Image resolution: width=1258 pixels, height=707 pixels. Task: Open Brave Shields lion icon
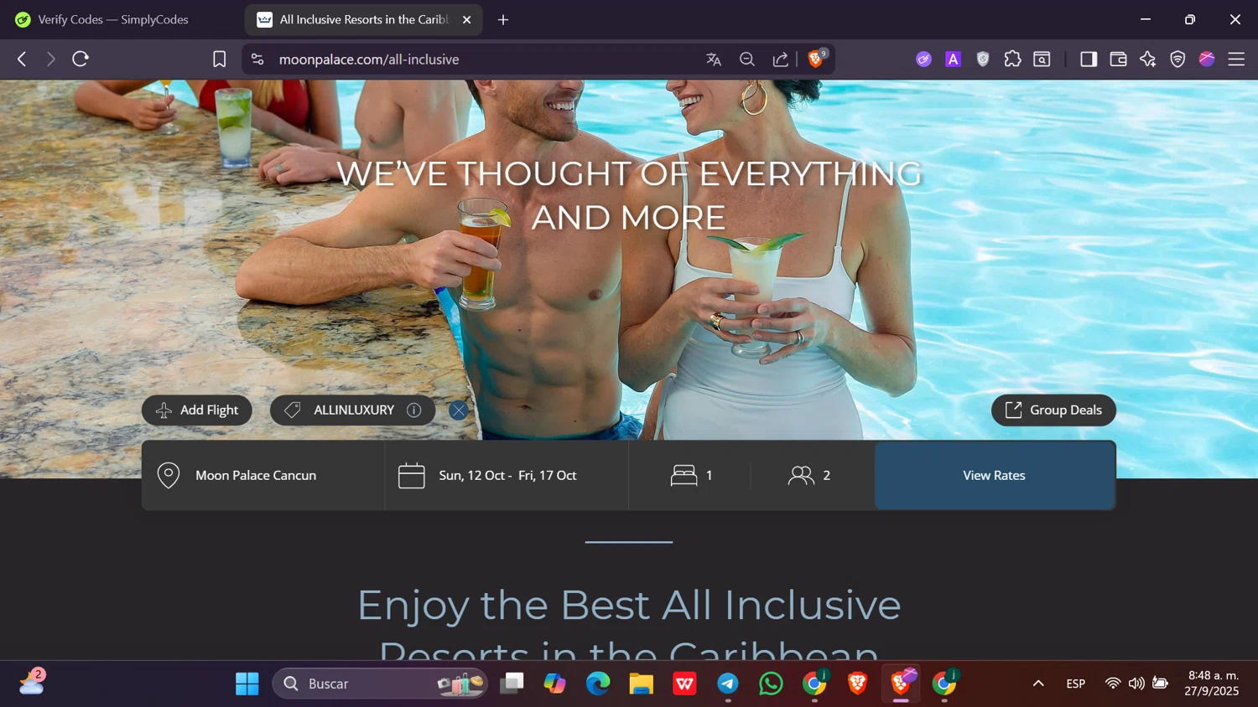point(816,58)
